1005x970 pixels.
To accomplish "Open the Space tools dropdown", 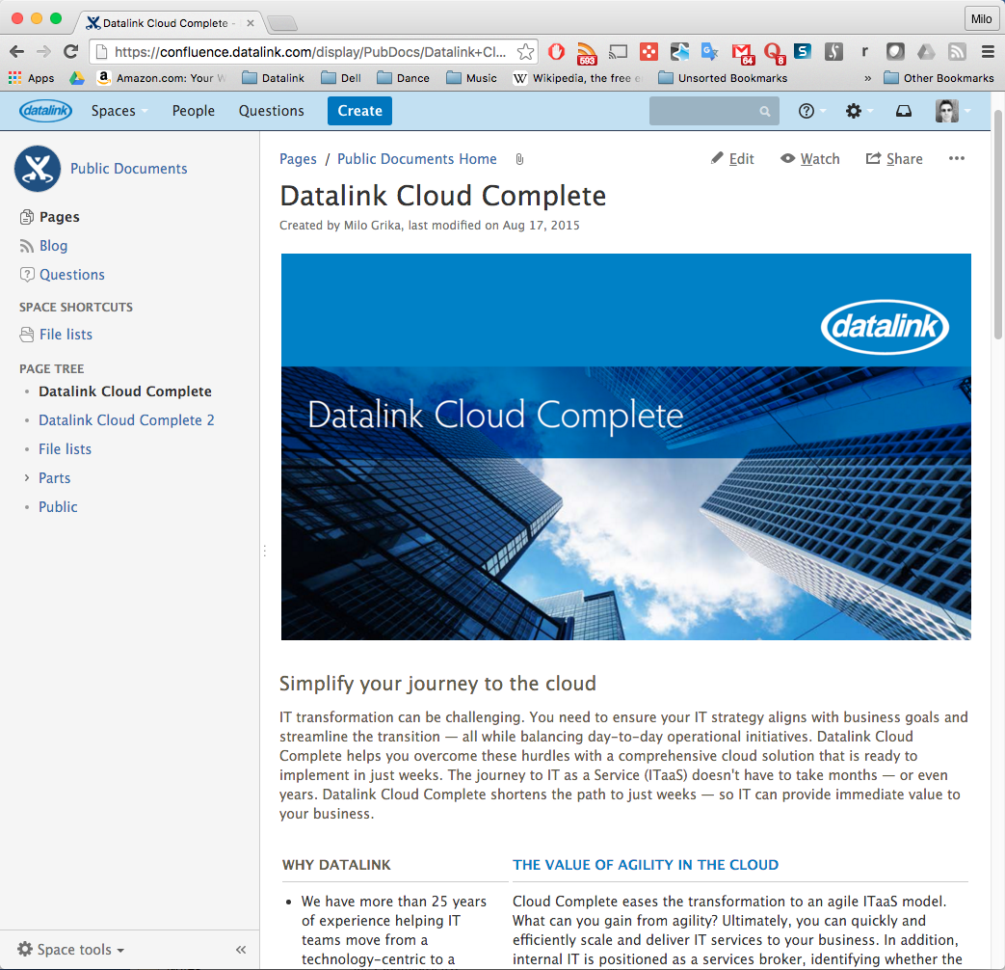I will (x=72, y=949).
